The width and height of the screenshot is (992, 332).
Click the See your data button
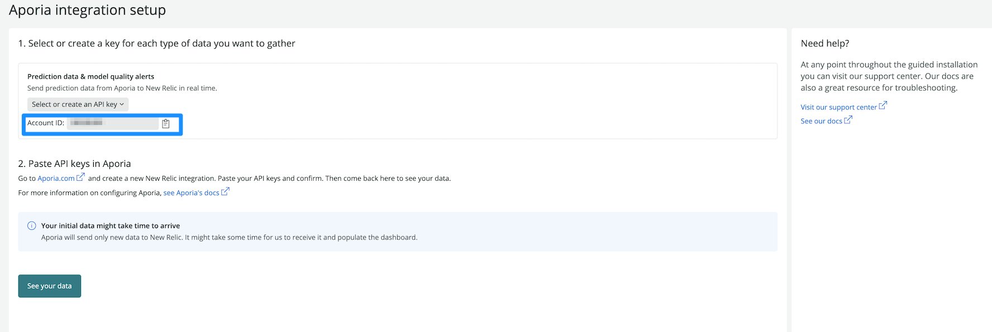pyautogui.click(x=50, y=286)
